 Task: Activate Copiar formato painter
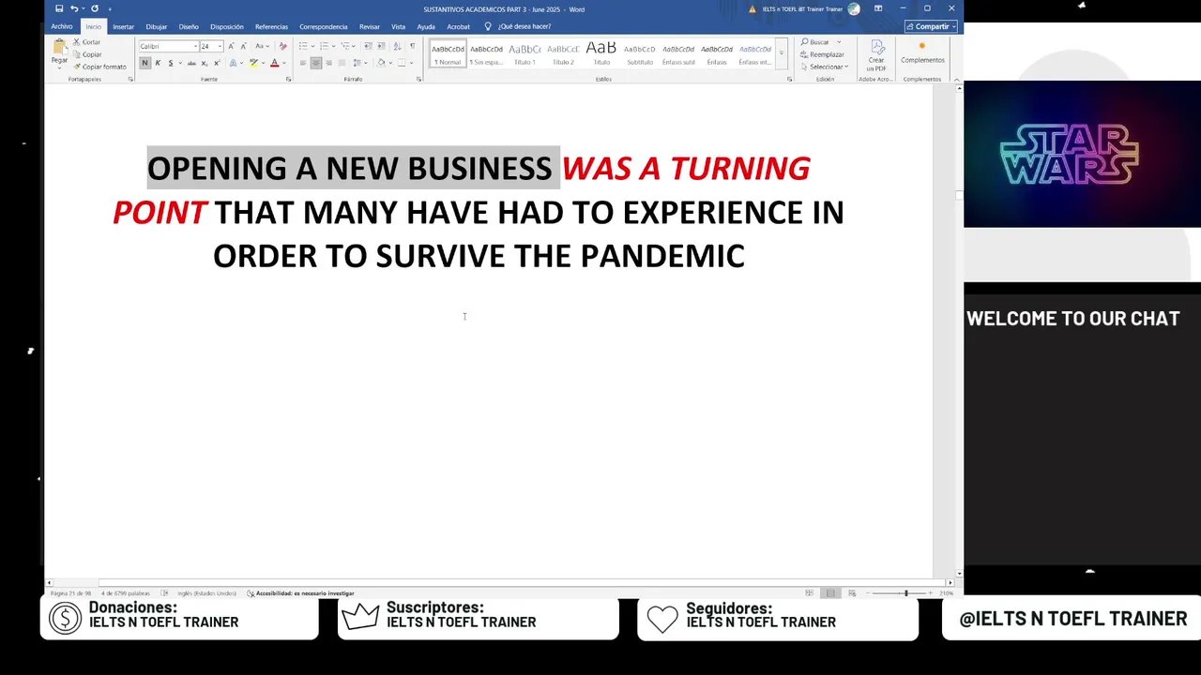click(99, 67)
